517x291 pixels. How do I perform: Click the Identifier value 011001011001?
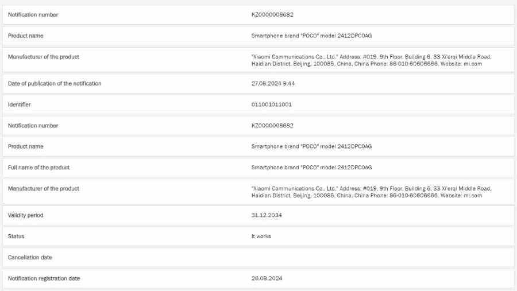(271, 104)
